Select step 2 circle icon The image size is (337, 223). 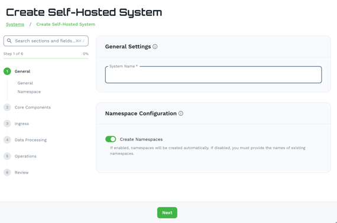[x=7, y=107]
